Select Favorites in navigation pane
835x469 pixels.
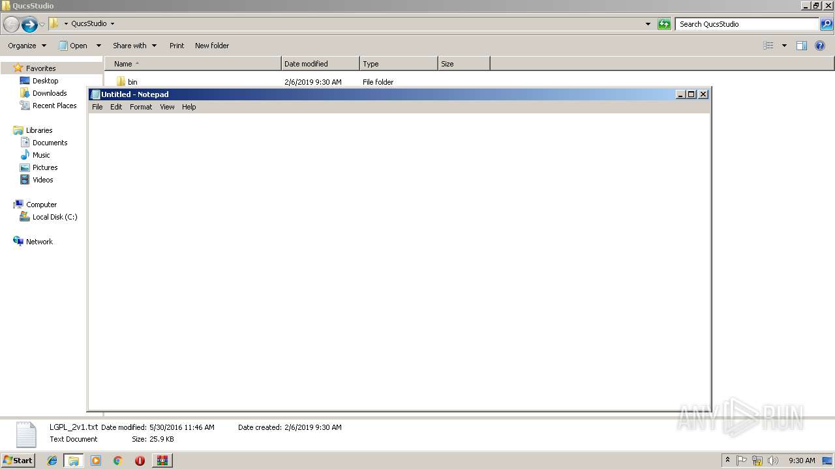pos(40,68)
